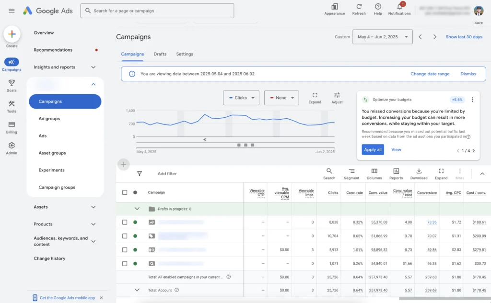Click the Download icon above the table

pos(419,171)
